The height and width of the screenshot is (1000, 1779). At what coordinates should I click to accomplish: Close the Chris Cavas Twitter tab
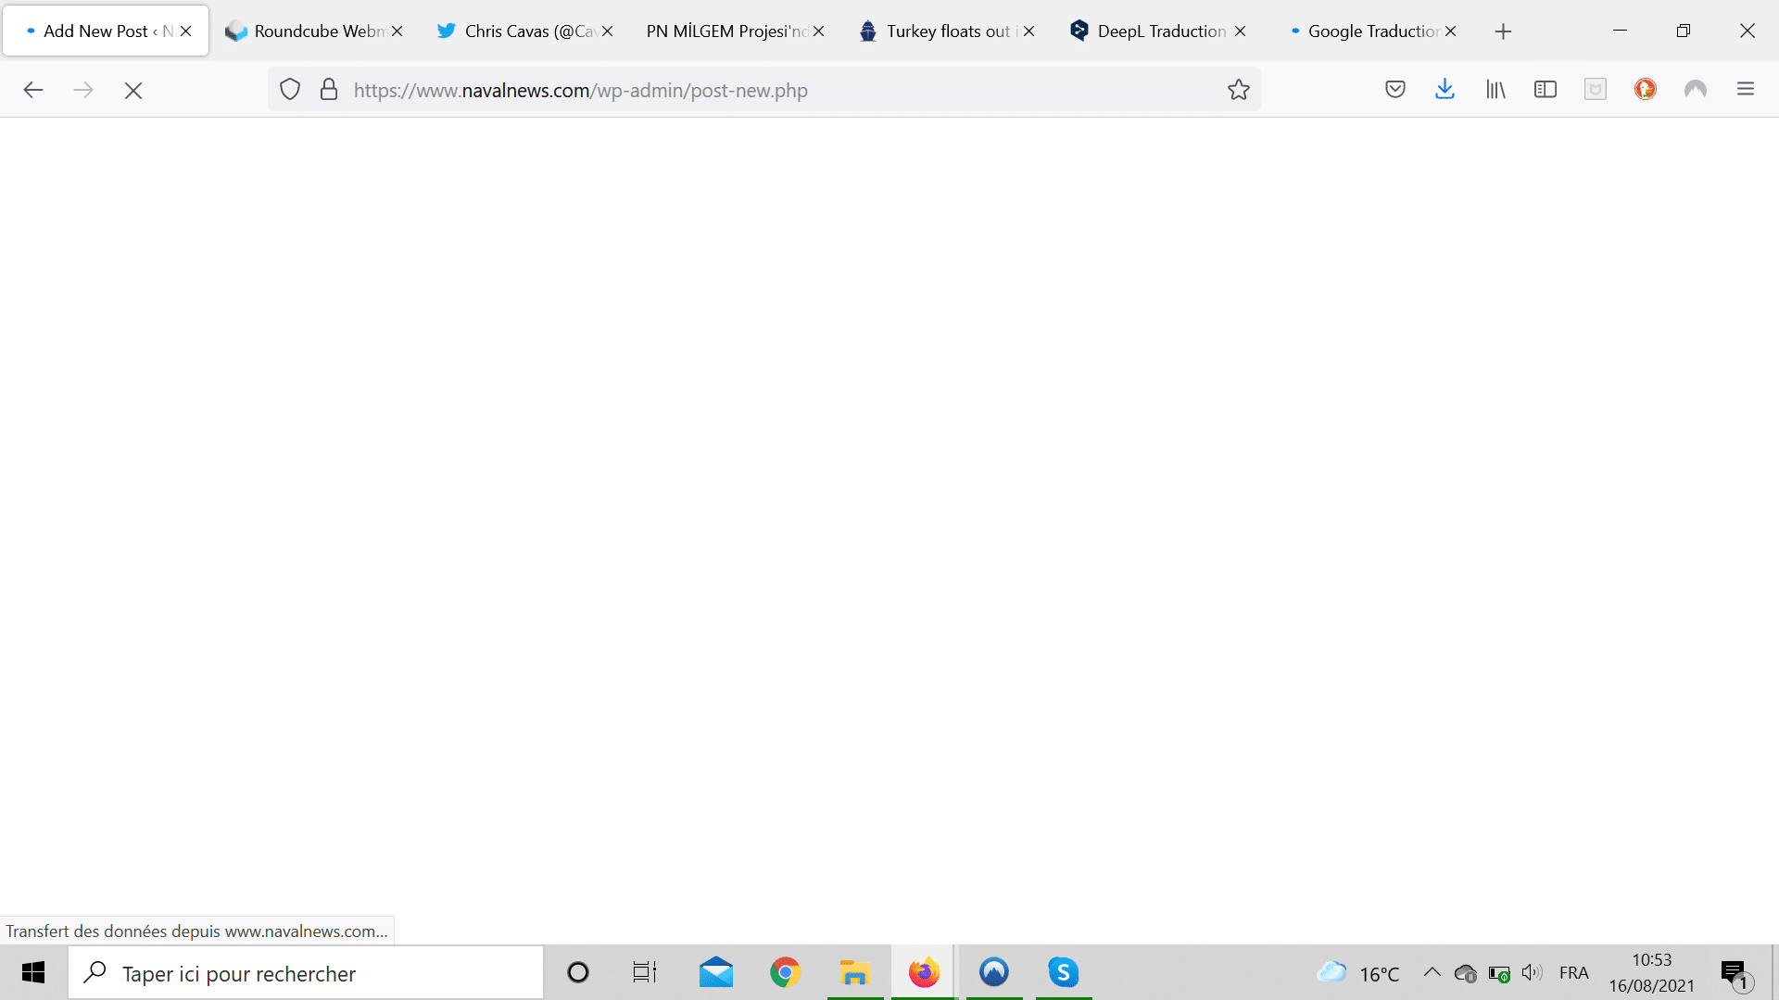coord(607,31)
